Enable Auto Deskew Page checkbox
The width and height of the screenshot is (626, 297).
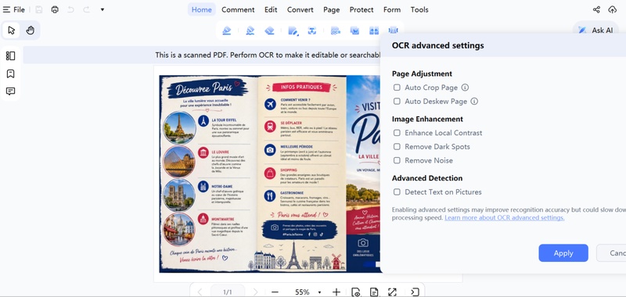point(397,102)
